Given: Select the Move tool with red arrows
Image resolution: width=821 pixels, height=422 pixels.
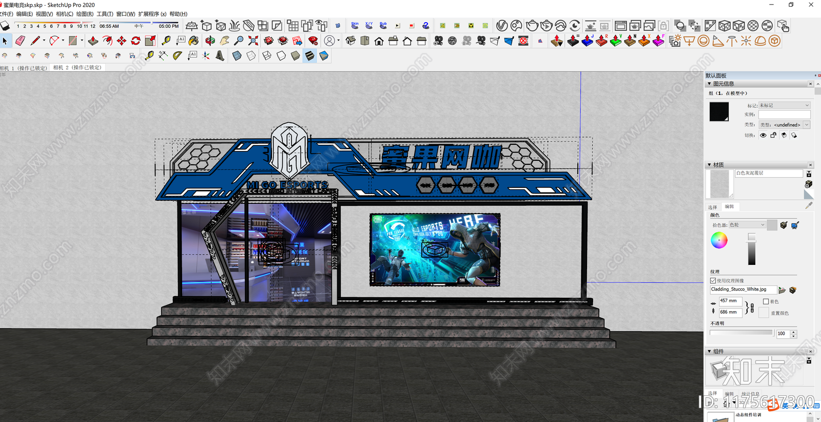Looking at the screenshot, I should click(122, 41).
